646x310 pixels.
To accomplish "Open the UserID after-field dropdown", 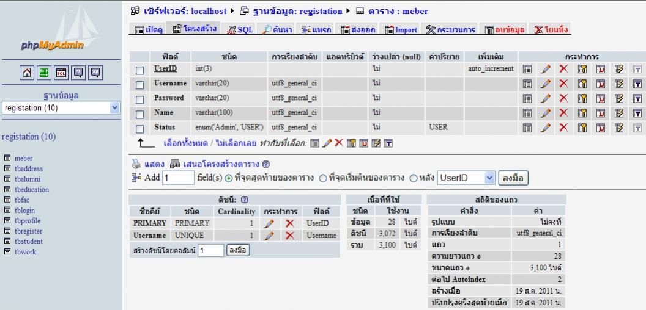I will point(466,178).
